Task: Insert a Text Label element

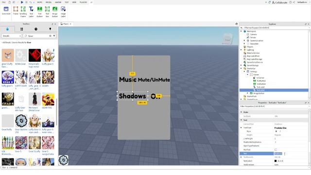Action: point(31,12)
